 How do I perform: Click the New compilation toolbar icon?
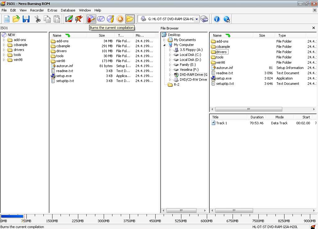7,19
